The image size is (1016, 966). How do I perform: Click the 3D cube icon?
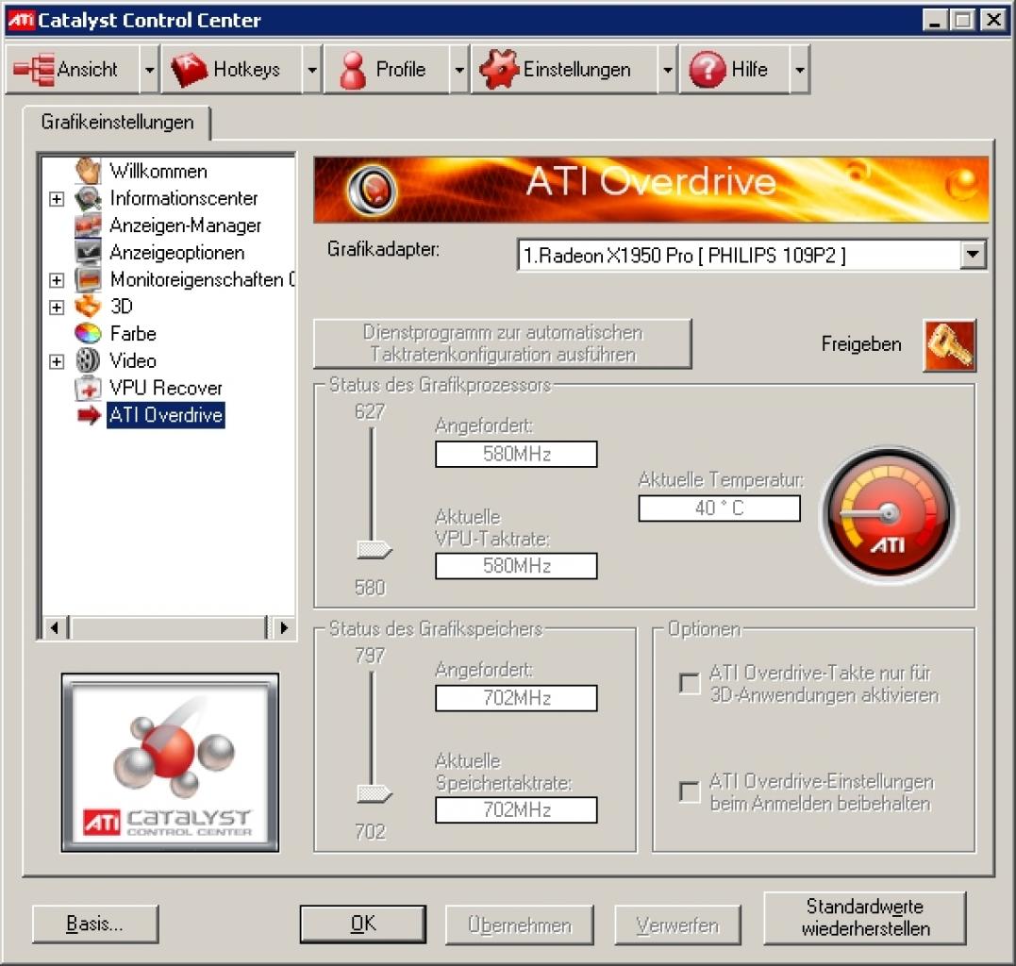[88, 306]
